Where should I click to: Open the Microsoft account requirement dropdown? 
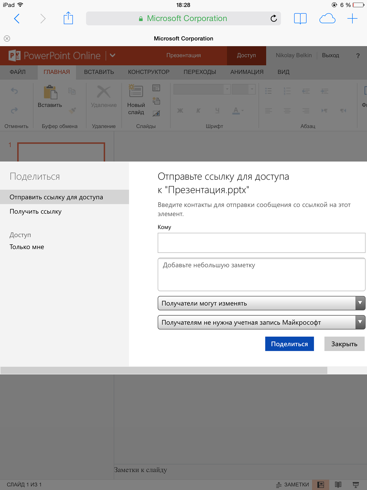click(261, 322)
